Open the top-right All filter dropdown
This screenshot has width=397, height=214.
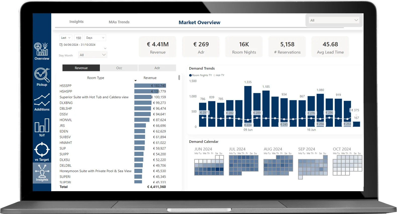334,20
